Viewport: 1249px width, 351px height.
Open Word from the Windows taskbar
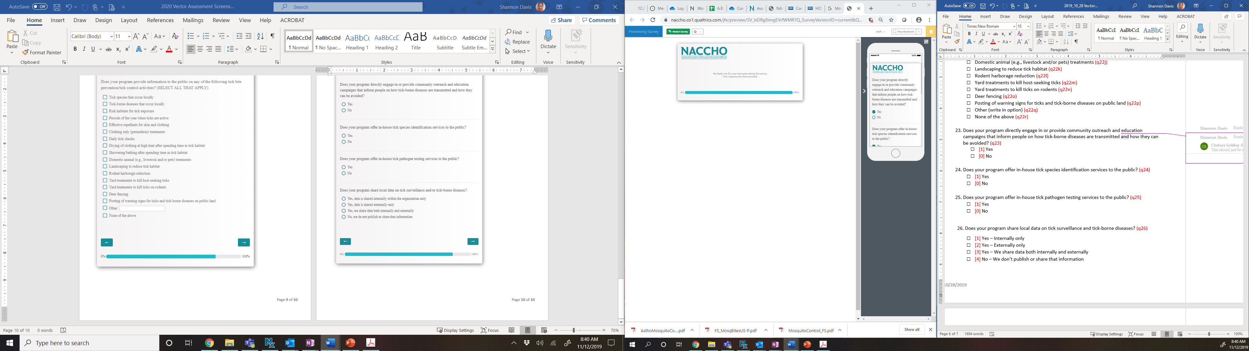pos(330,343)
